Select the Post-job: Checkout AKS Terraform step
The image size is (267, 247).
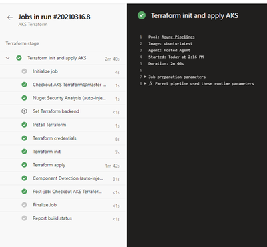pos(63,192)
